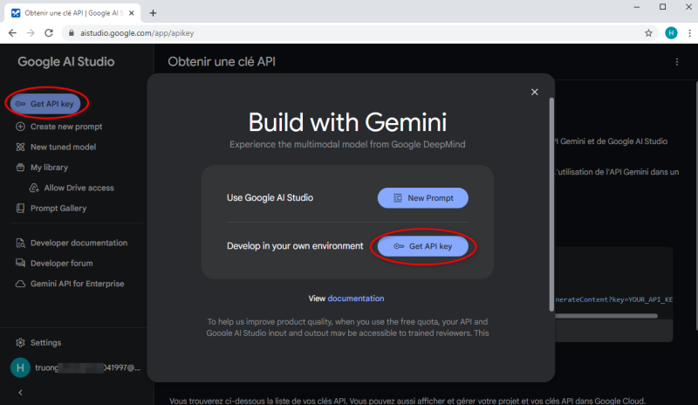The image size is (698, 405).
Task: Click Get API key in the left sidebar
Action: coord(45,104)
